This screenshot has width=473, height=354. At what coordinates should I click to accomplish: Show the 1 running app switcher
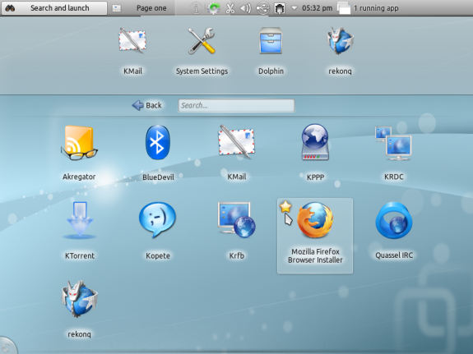tap(368, 8)
